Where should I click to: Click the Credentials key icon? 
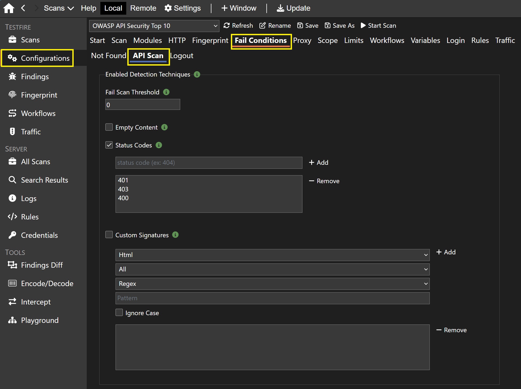pos(12,235)
